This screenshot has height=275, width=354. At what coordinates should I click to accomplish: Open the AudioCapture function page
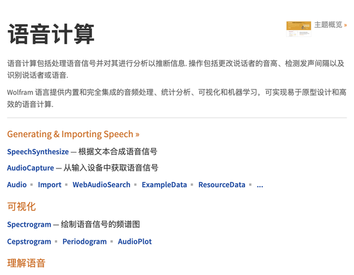(x=30, y=168)
